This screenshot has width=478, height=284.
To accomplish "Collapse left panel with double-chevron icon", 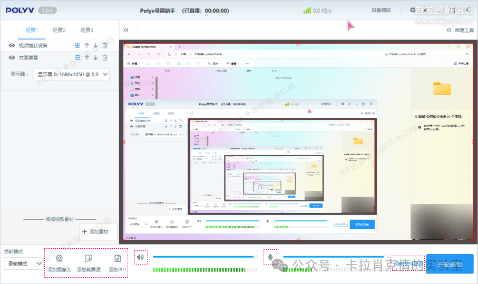I will pos(126,30).
